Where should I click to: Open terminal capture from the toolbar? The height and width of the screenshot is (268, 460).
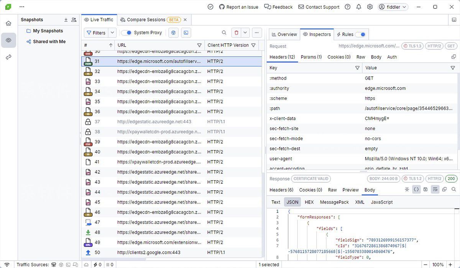[x=186, y=33]
